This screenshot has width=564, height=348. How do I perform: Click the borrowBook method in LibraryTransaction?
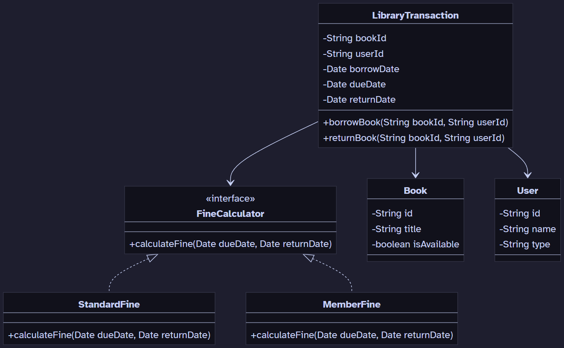(x=415, y=122)
